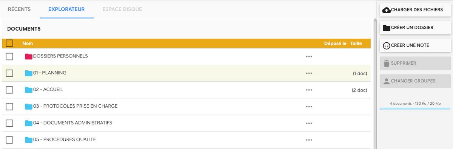
Task: Click the vertical scrollbar of the file list
Action: (374, 75)
